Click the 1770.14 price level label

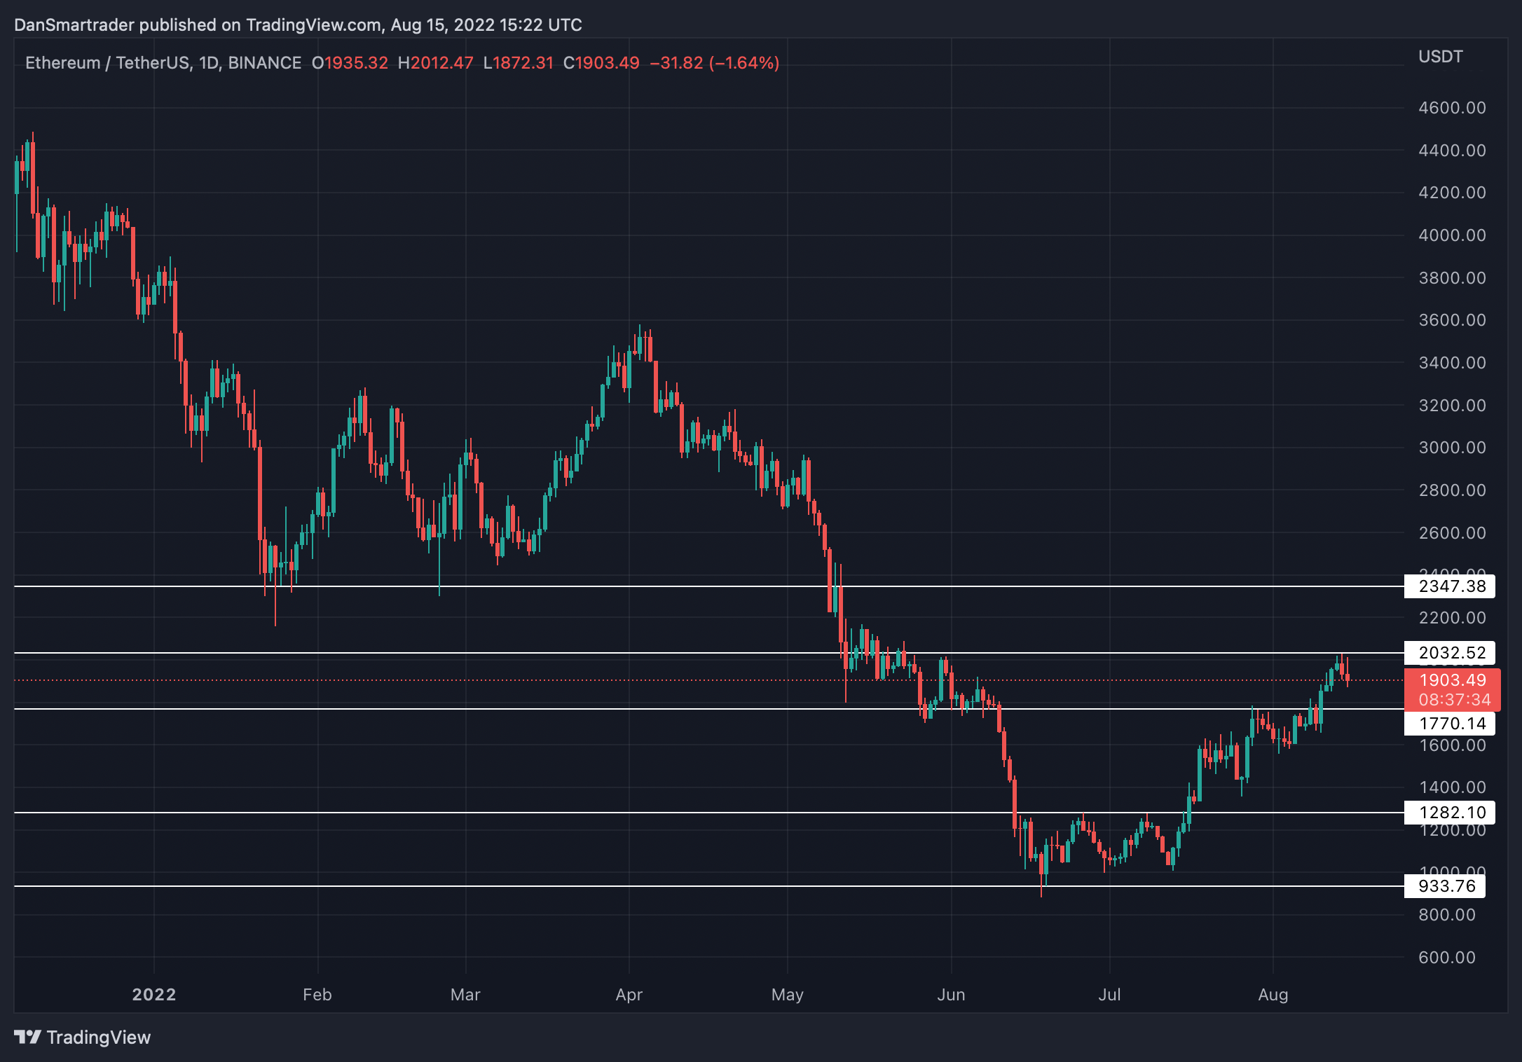(x=1449, y=724)
